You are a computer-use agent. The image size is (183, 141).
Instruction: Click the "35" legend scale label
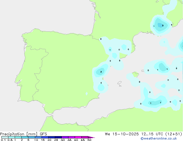click(69, 140)
